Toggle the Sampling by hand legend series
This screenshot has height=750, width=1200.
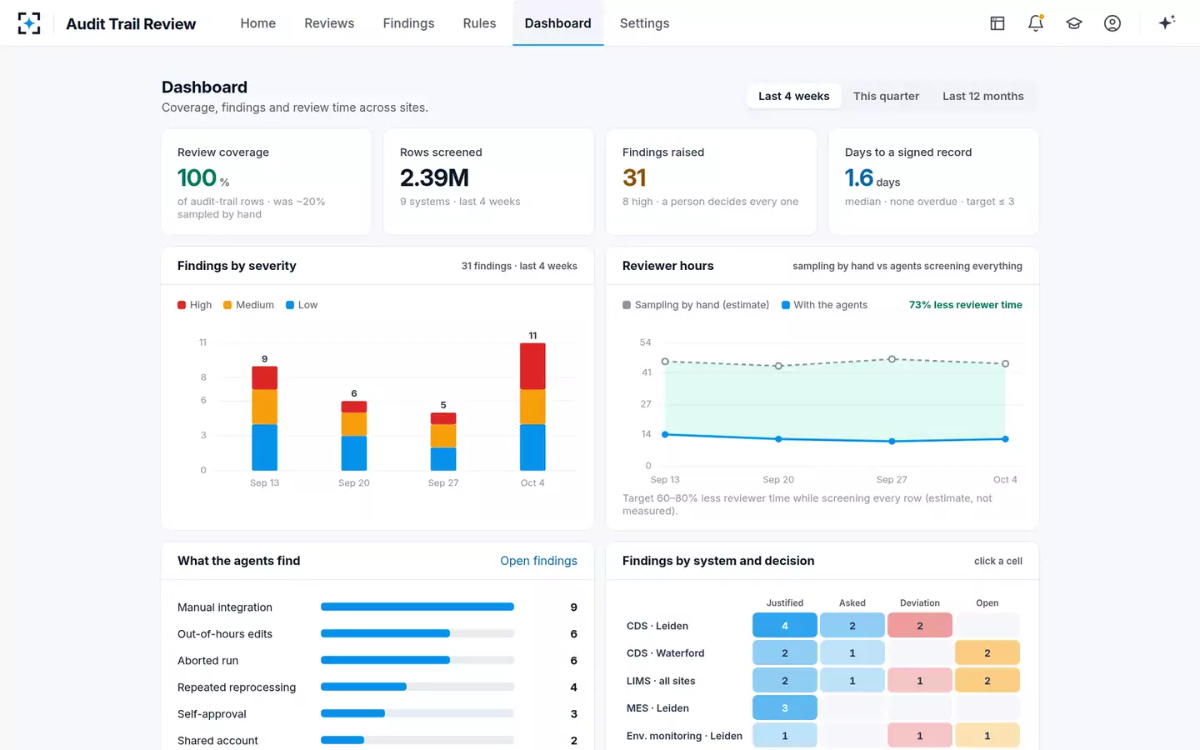(x=696, y=305)
